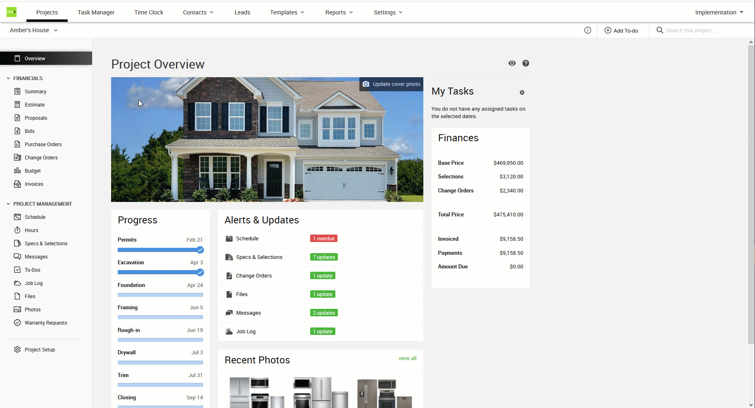The height and width of the screenshot is (408, 755).
Task: Click the My Tasks gear settings icon
Action: (x=522, y=93)
